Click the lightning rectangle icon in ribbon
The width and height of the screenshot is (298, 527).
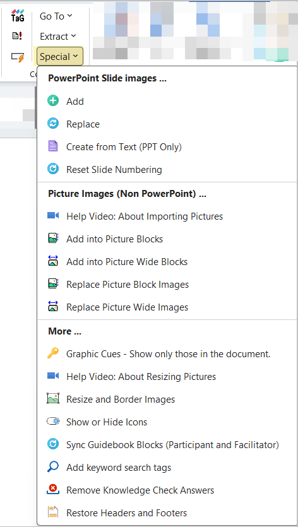pos(18,57)
